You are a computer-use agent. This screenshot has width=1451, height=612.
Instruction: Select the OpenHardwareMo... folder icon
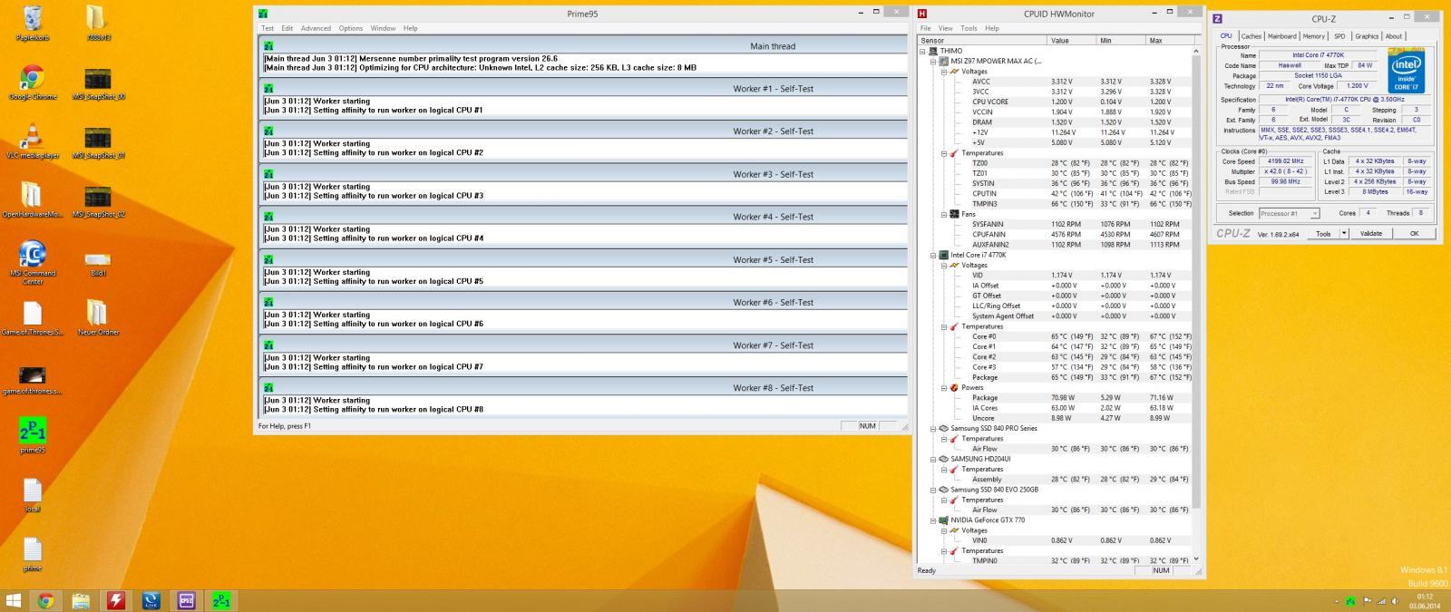(33, 200)
